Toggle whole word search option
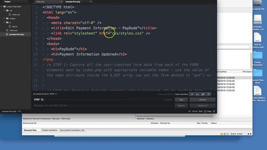Image resolution: width=267 pixels, height=150 pixels. click(209, 94)
